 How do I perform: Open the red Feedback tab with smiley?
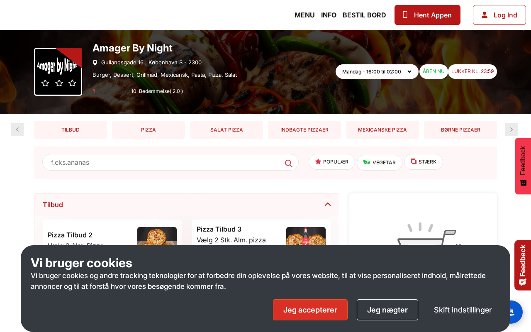point(523,166)
